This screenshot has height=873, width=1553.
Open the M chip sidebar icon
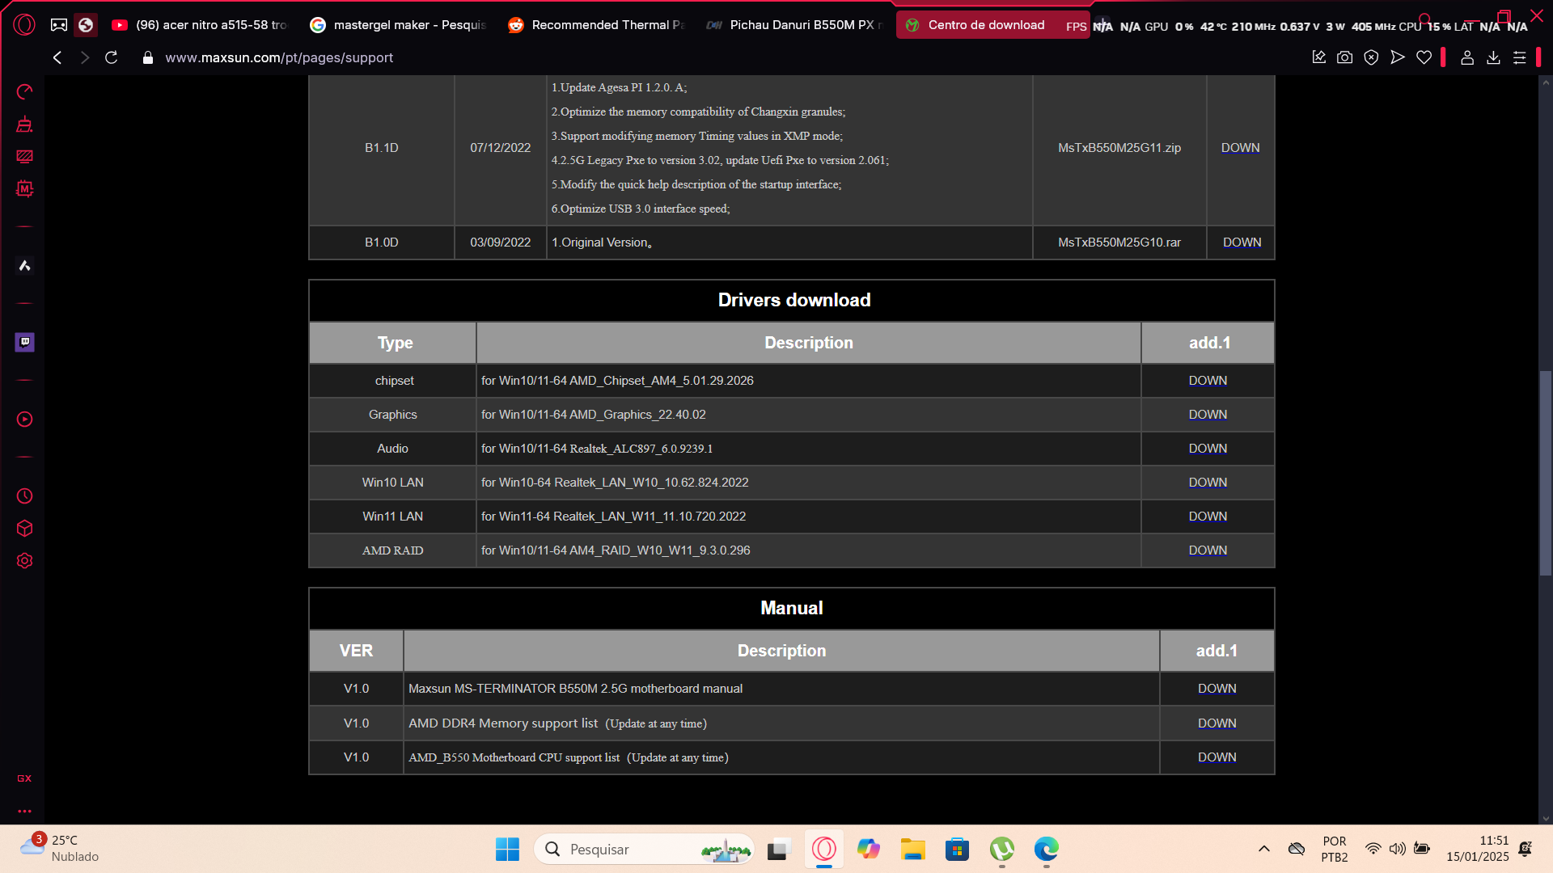click(x=24, y=188)
